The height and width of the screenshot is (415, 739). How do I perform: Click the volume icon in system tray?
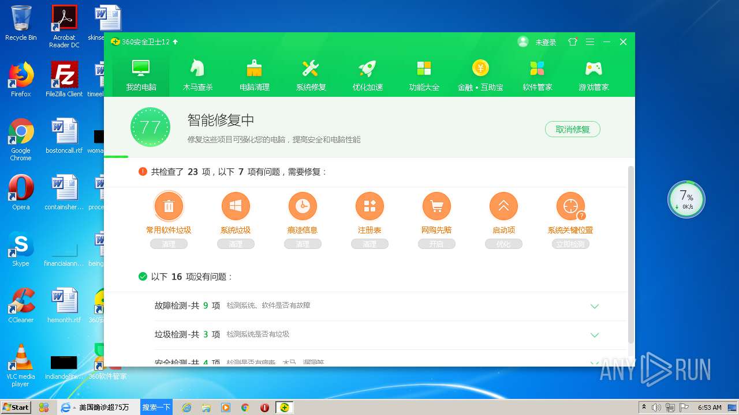click(656, 408)
